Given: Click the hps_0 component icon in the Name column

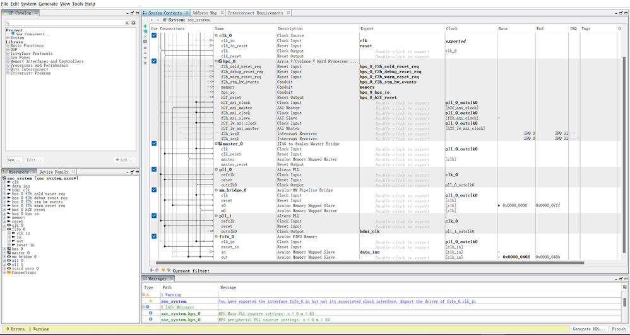Looking at the screenshot, I should tap(221, 61).
